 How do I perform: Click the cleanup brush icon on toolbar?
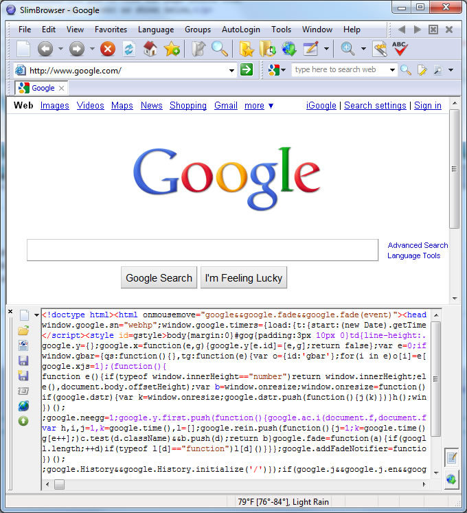pos(380,49)
